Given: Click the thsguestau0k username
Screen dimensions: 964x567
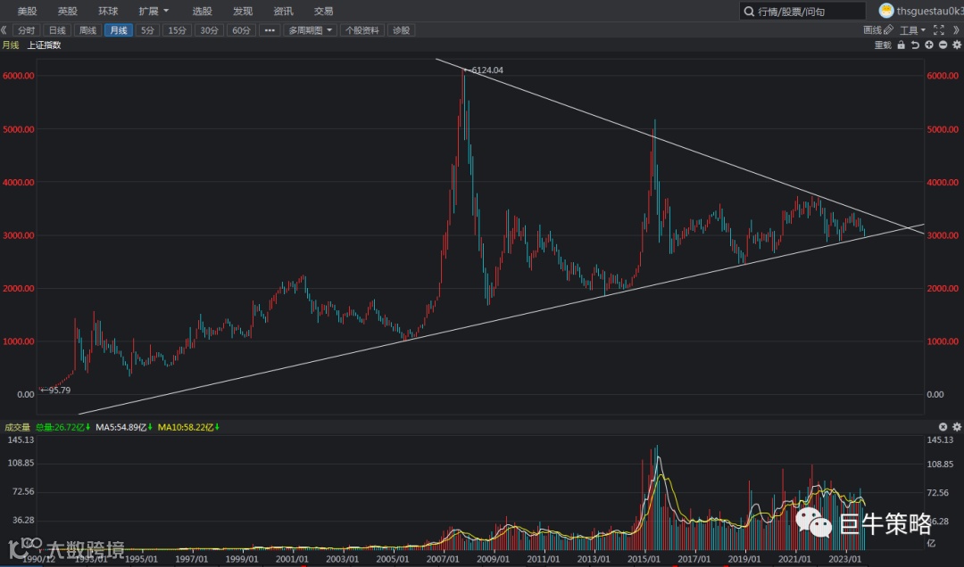Looking at the screenshot, I should (x=929, y=11).
